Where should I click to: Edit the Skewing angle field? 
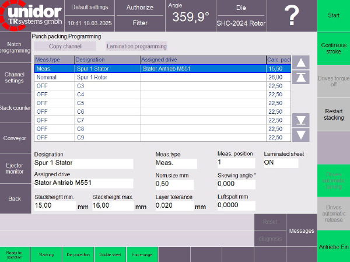[236, 184]
